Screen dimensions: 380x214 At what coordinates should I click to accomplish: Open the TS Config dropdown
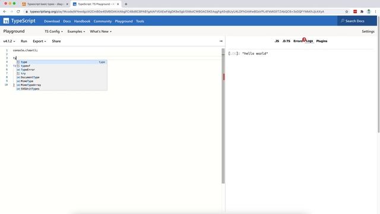[x=53, y=32]
